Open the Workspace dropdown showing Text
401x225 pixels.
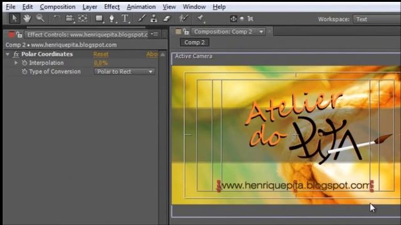click(x=377, y=19)
